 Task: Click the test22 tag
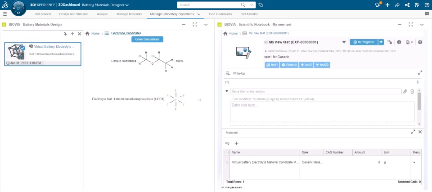coord(322,65)
